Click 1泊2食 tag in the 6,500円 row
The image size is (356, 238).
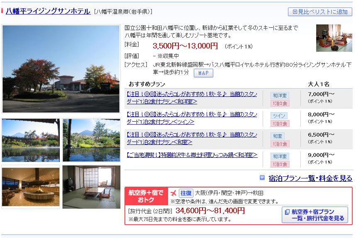click(280, 144)
